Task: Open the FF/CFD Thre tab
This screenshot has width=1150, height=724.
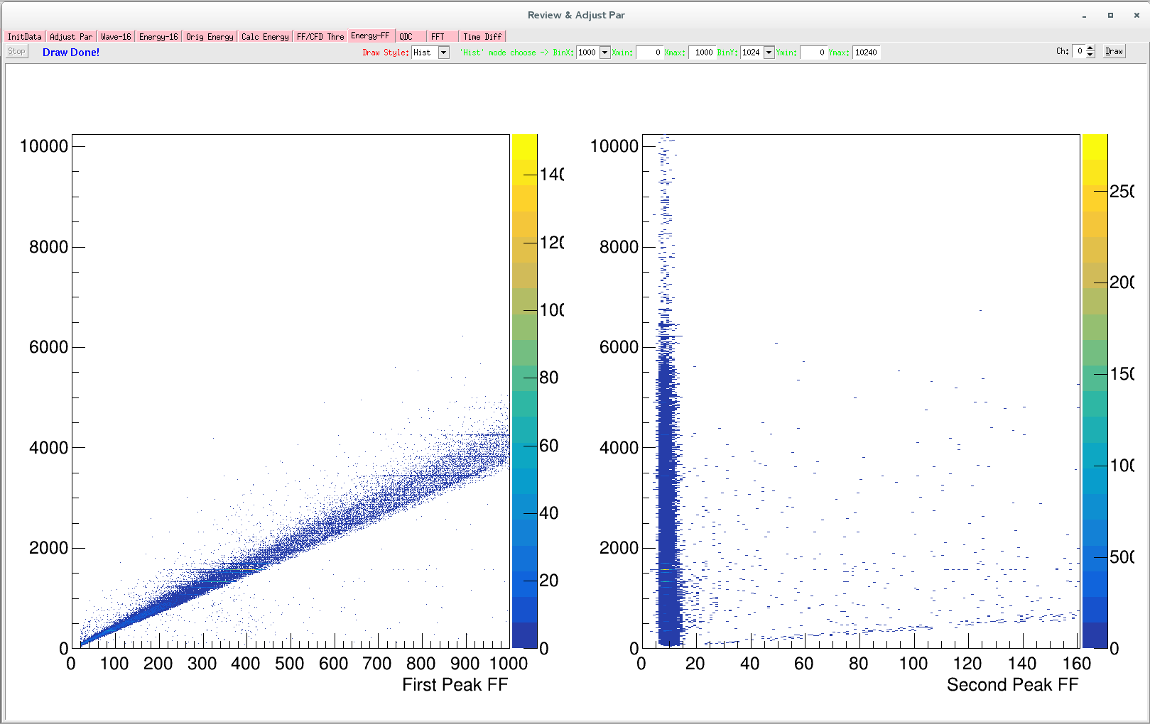Action: click(x=320, y=37)
